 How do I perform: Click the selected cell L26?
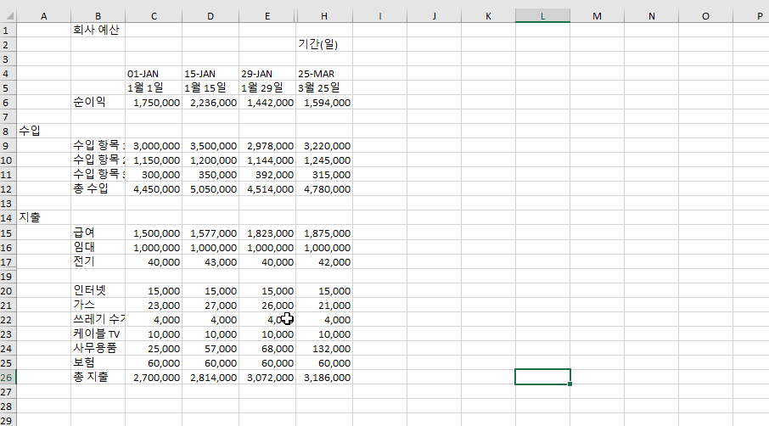tap(542, 377)
